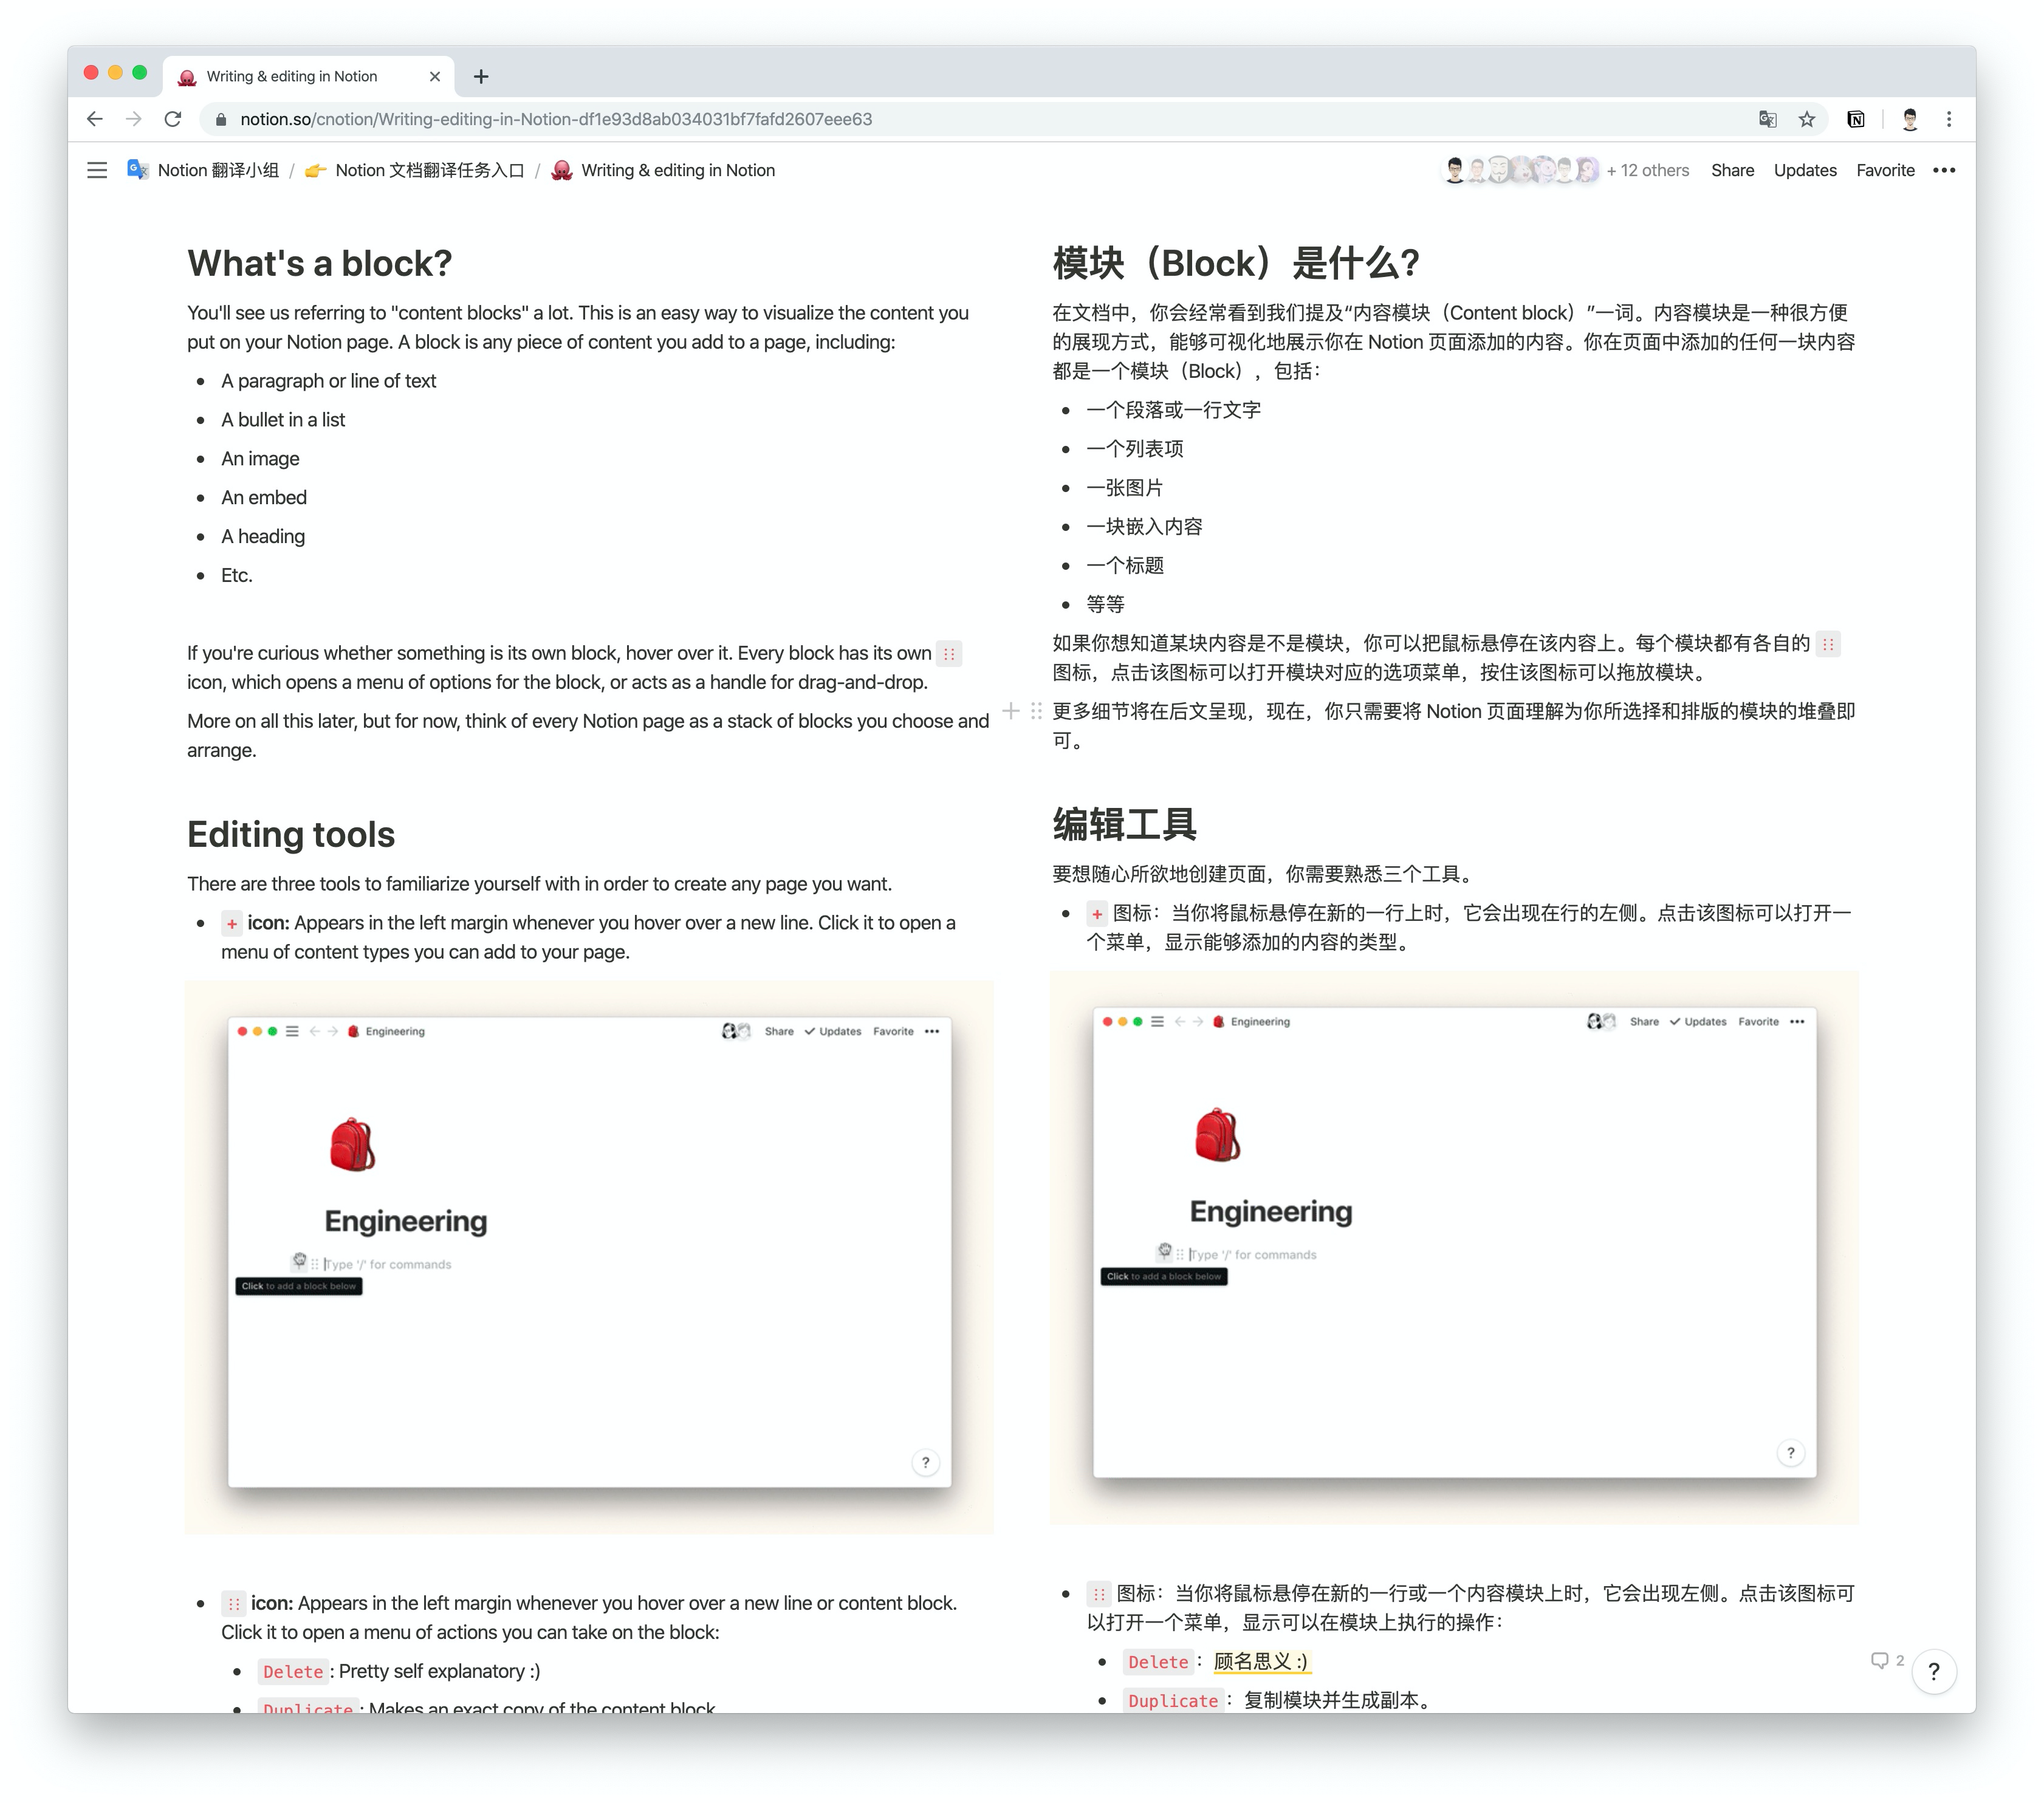Click the pointing hand breadcrumb icon
The image size is (2044, 1803).
(x=316, y=170)
